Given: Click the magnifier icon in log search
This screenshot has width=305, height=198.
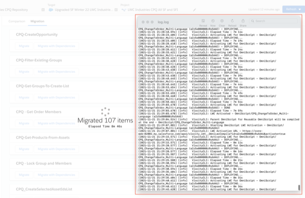Looking at the screenshot, I should (x=253, y=21).
